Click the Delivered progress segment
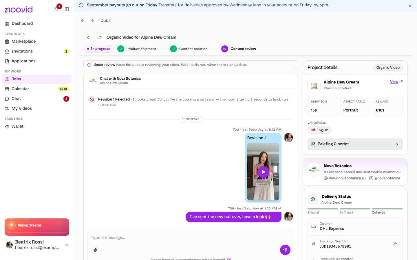The width and height of the screenshot is (417, 260). tap(387, 209)
